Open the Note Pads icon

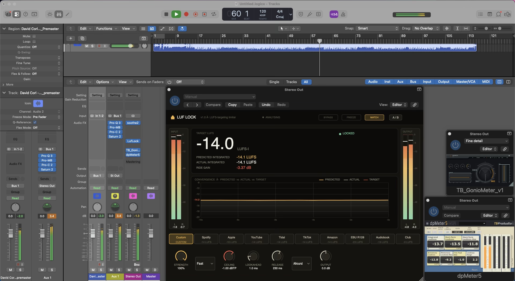pyautogui.click(x=490, y=14)
